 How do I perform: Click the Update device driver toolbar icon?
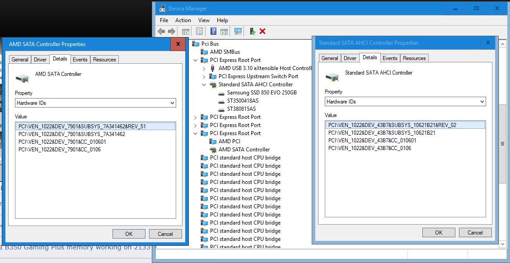click(x=253, y=31)
